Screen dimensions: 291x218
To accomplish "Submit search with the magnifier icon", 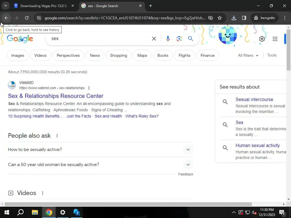I will coord(190,39).
